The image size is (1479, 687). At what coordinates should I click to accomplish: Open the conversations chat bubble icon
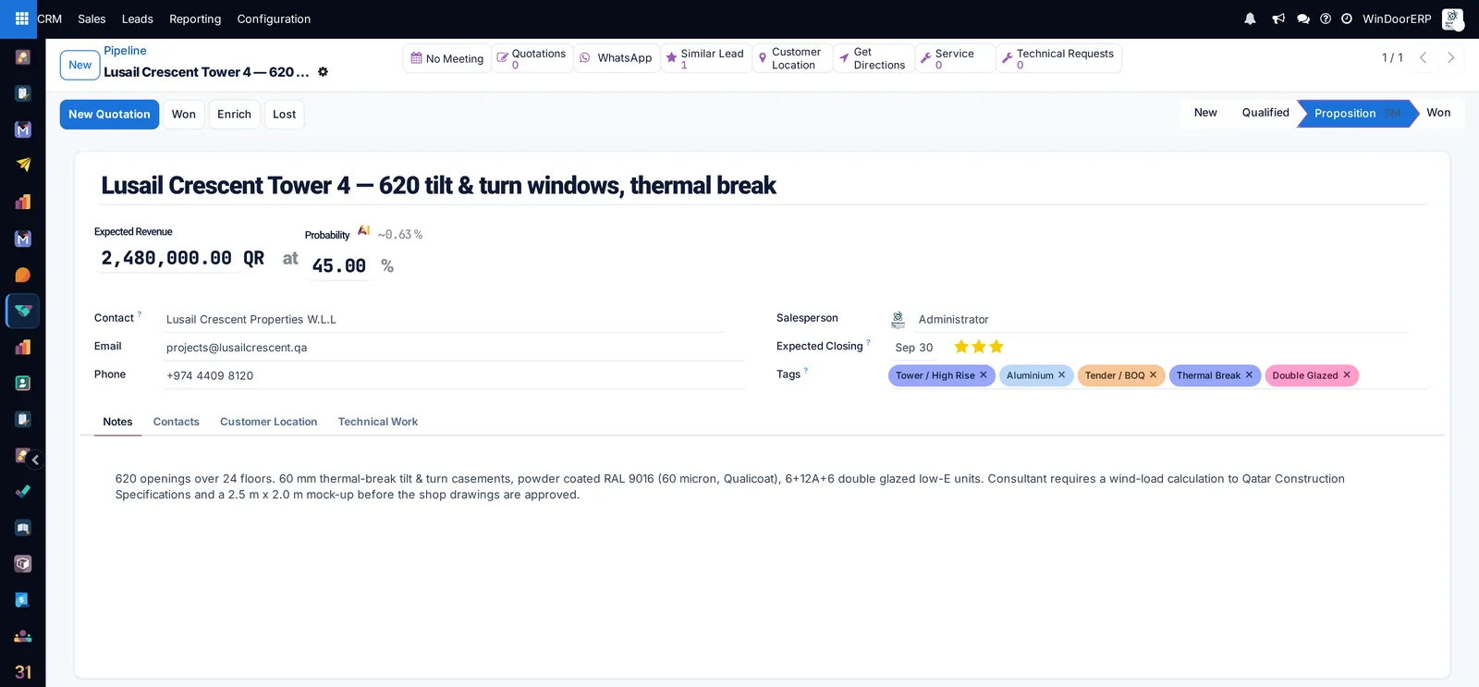point(1303,18)
